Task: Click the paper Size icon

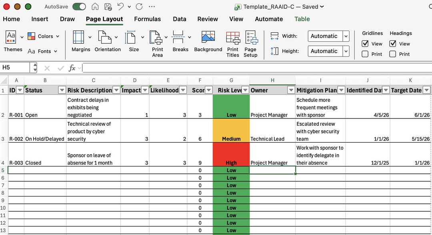Action: click(x=130, y=37)
